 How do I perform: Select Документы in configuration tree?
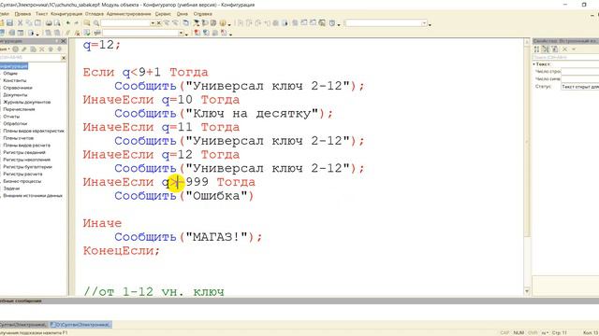(x=15, y=95)
